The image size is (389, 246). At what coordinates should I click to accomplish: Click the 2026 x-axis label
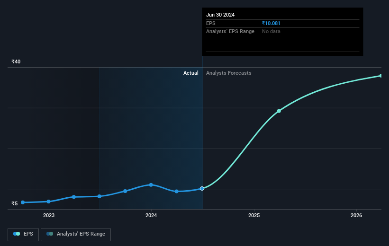tap(356, 215)
